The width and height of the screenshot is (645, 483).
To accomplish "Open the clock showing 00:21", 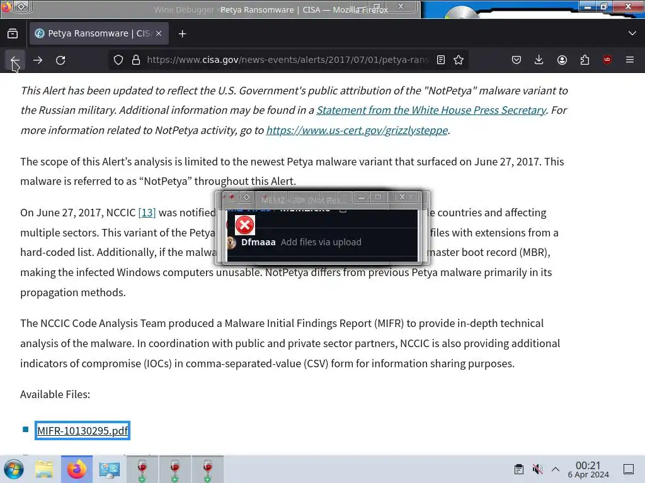I will 588,469.
